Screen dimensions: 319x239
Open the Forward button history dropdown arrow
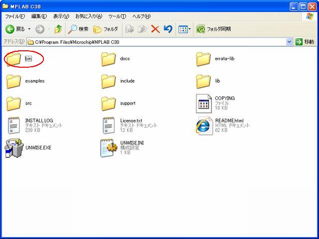click(49, 29)
